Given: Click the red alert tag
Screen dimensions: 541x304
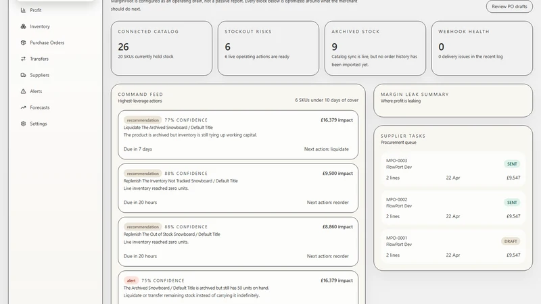Looking at the screenshot, I should click(131, 280).
